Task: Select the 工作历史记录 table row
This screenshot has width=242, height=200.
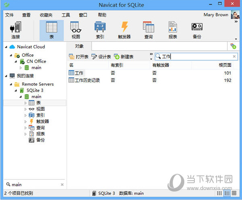Action: pos(151,80)
